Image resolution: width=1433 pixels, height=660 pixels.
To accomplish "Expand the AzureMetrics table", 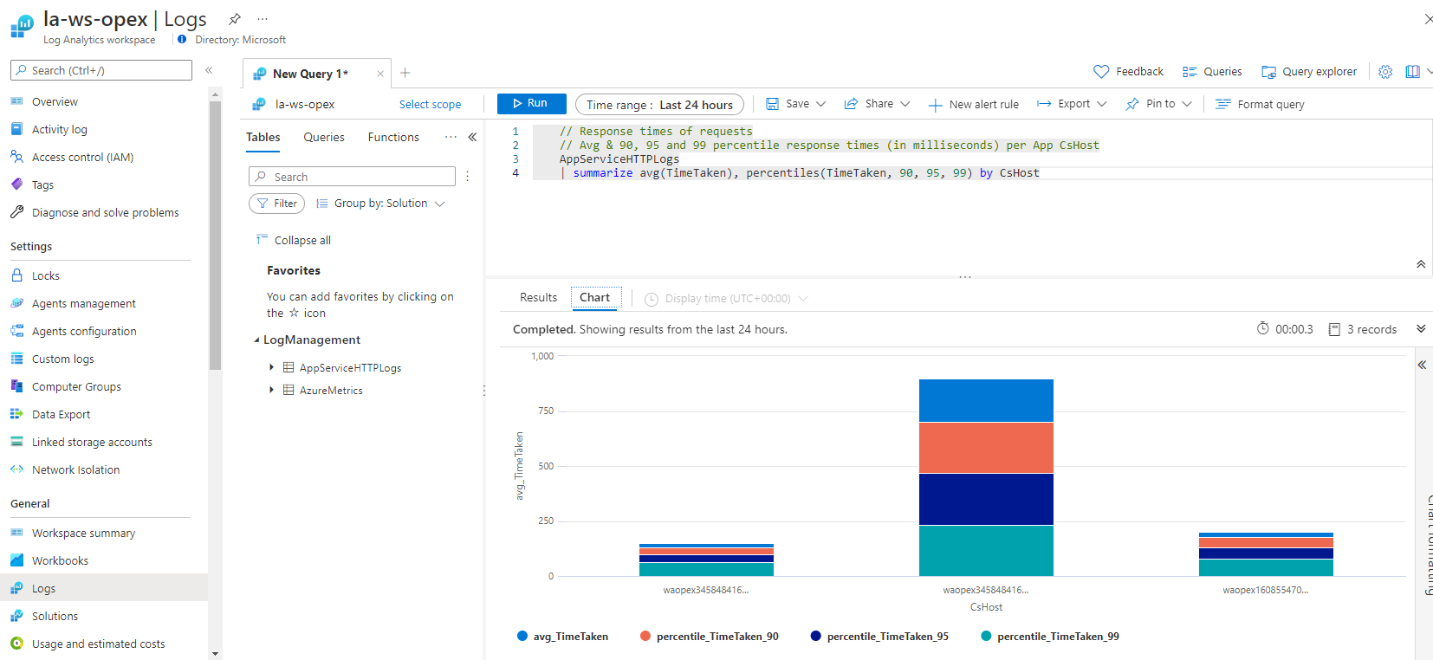I will tap(271, 390).
